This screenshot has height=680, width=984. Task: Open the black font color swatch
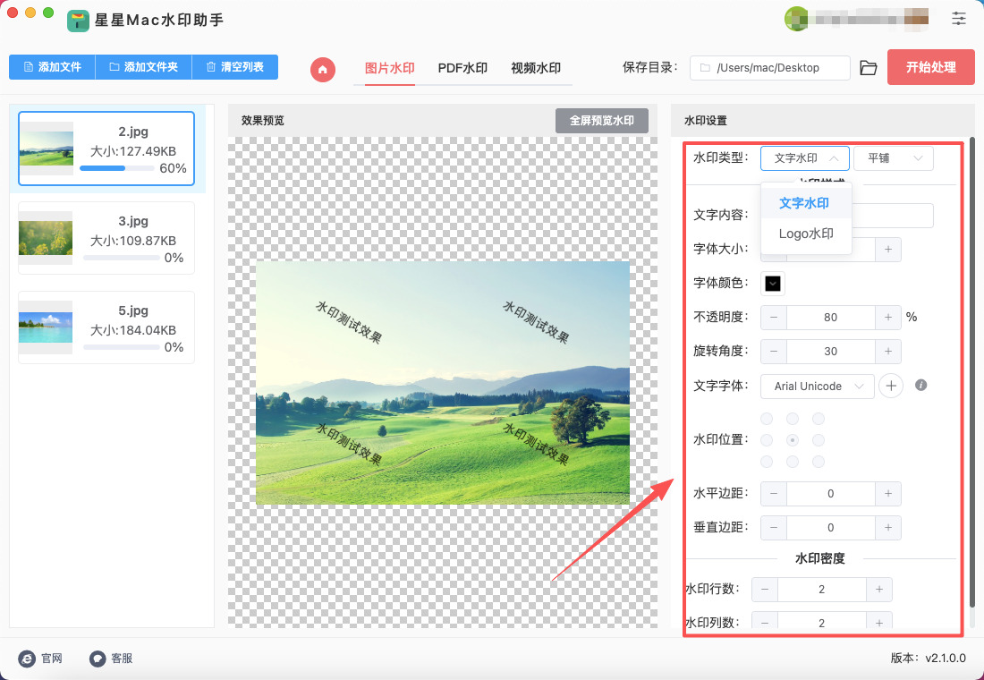773,284
